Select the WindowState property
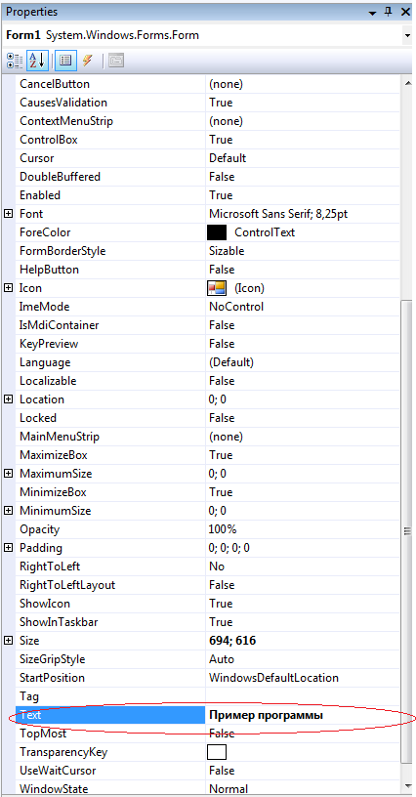This screenshot has width=416, height=797. tap(54, 789)
